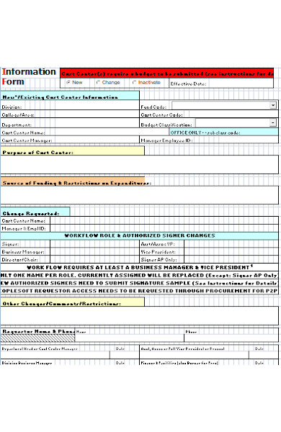281x432 pixels.
Task: Click the Signer AP Only field
Action: point(231,259)
